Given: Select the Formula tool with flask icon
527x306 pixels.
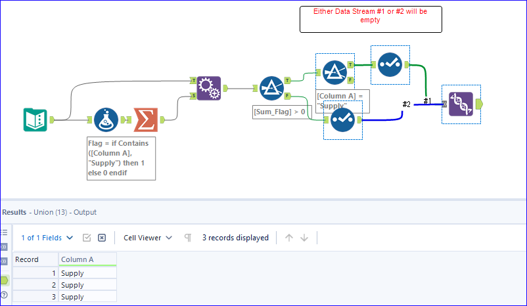Looking at the screenshot, I should click(x=106, y=120).
